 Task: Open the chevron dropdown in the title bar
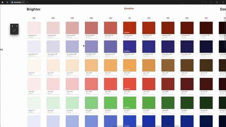coord(205,2)
